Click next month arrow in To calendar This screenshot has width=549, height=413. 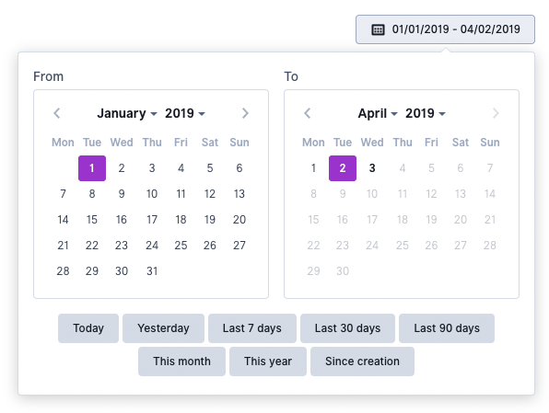pyautogui.click(x=496, y=113)
